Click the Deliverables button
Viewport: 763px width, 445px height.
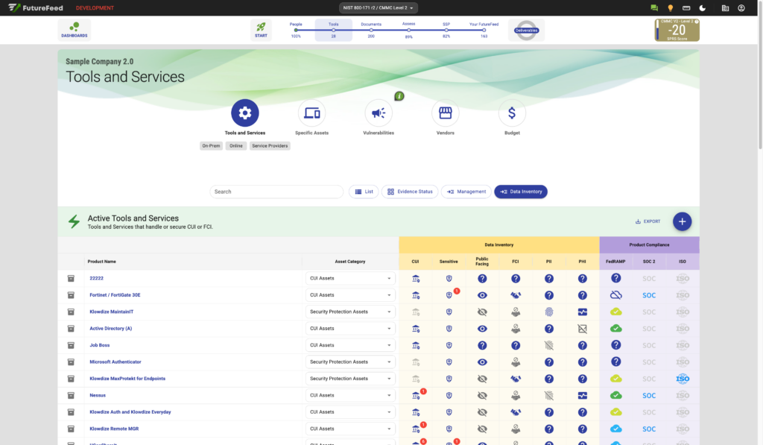pyautogui.click(x=527, y=30)
